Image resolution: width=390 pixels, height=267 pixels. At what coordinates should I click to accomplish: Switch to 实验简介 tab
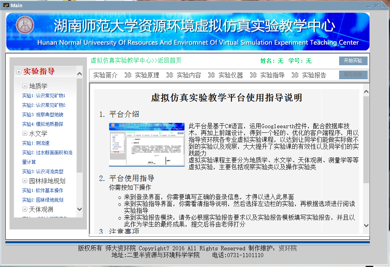pos(105,75)
